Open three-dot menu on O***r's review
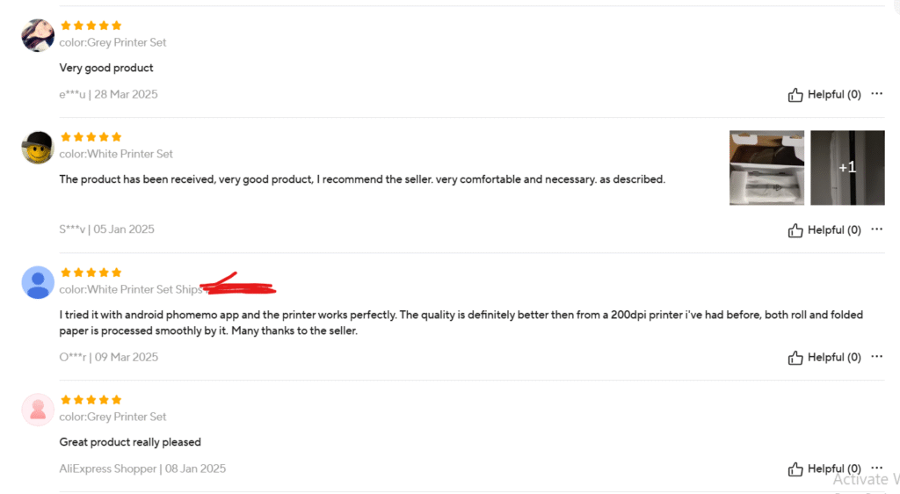Viewport: 900px width, 494px height. [876, 357]
